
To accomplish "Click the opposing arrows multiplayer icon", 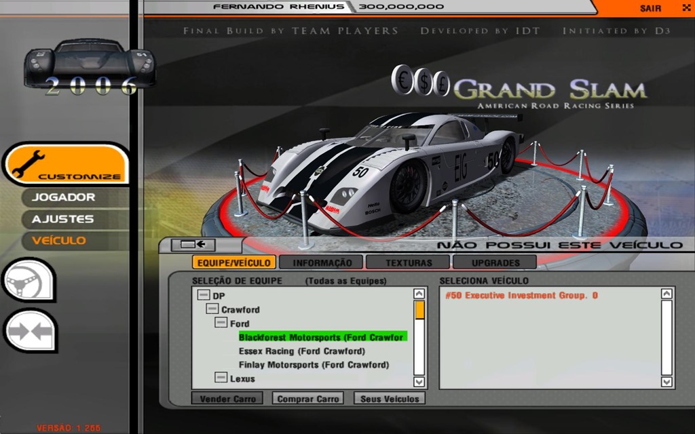I will [x=30, y=332].
